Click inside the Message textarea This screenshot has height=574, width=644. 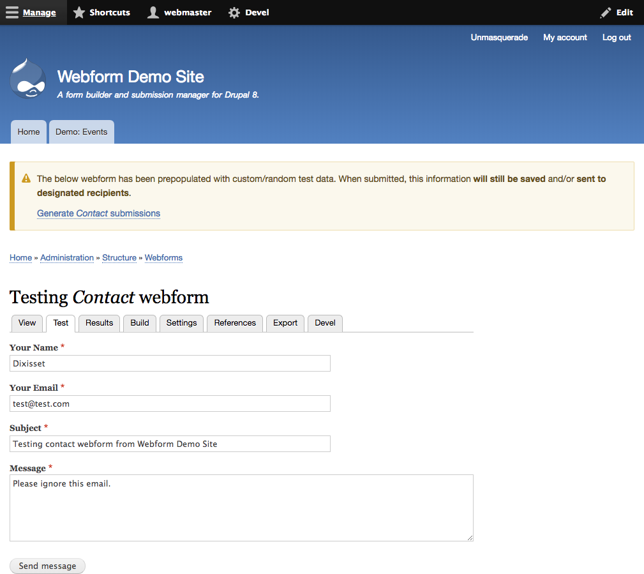click(241, 508)
